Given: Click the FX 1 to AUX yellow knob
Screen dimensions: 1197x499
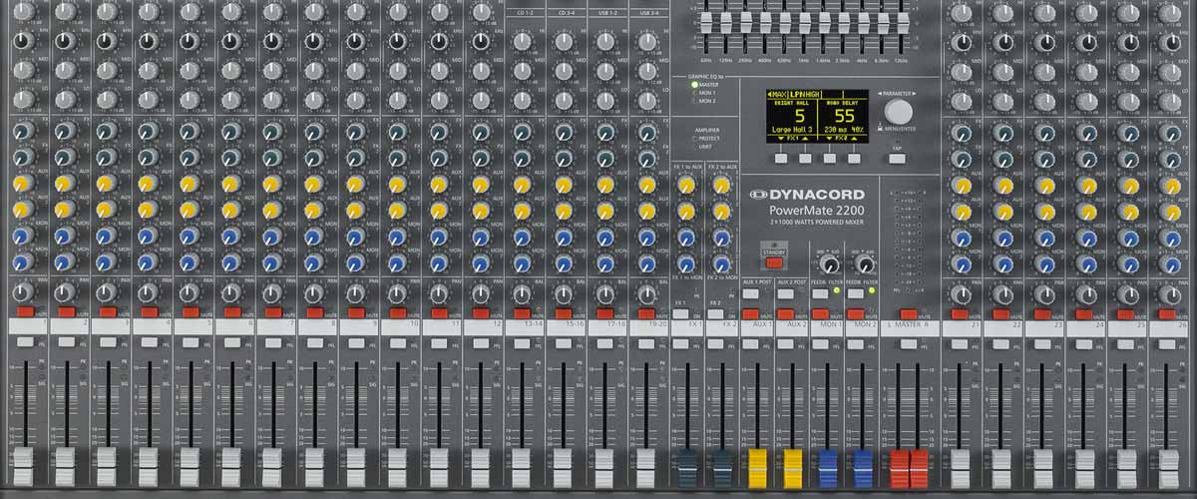Looking at the screenshot, I should coord(686,186).
